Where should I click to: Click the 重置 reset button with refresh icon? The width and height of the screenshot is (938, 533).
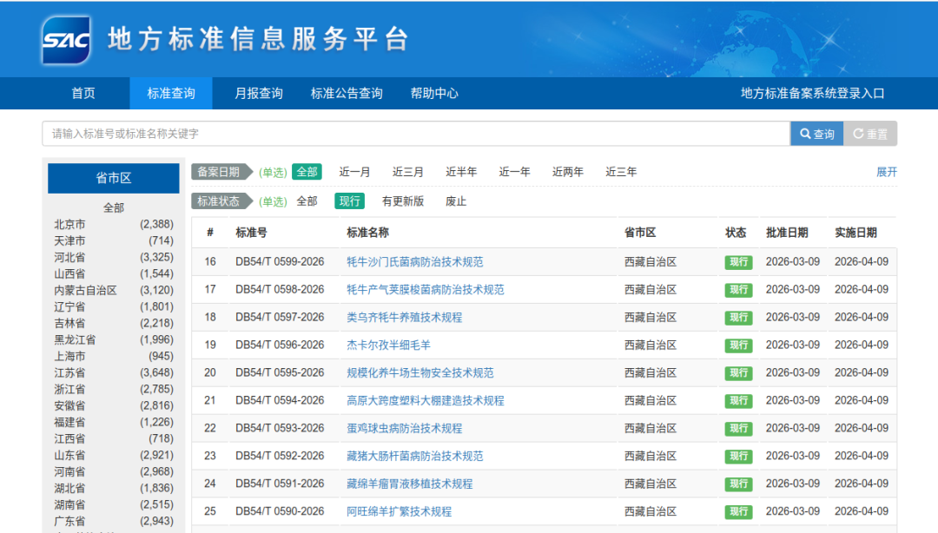870,134
